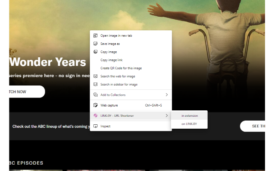This screenshot has height=171, width=274.
Task: Choose Open image in new tab
Action: [x=131, y=35]
